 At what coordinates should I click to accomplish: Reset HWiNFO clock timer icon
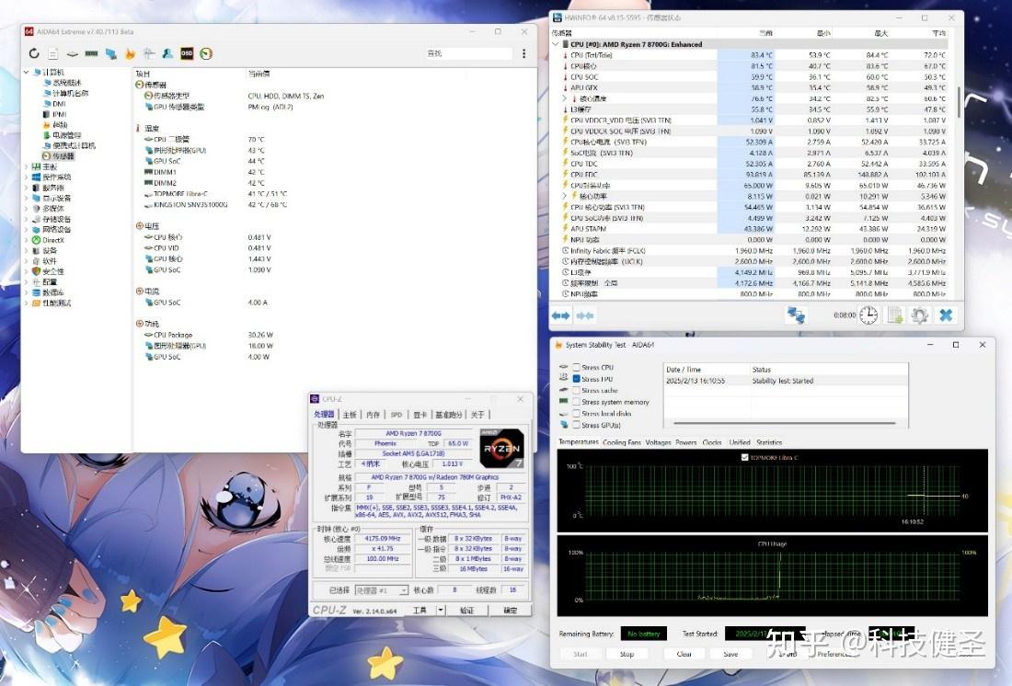click(x=868, y=315)
